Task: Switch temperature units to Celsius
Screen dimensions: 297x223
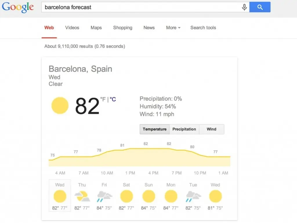Action: (x=113, y=99)
